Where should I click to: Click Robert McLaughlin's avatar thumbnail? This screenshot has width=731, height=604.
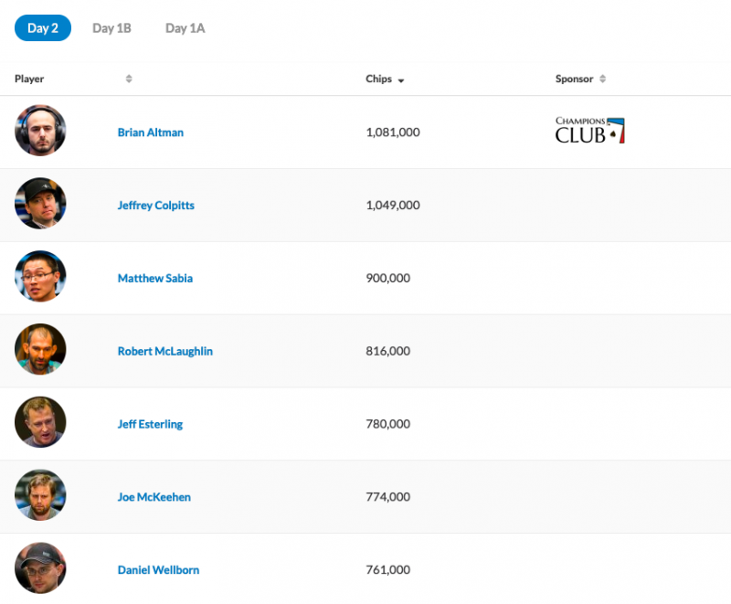pos(40,349)
